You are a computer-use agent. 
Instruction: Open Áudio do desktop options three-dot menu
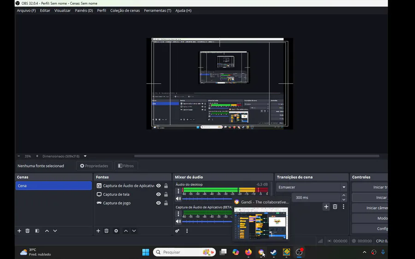(178, 191)
